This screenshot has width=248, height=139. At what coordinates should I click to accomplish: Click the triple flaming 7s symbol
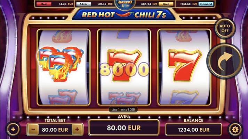[x=60, y=64]
